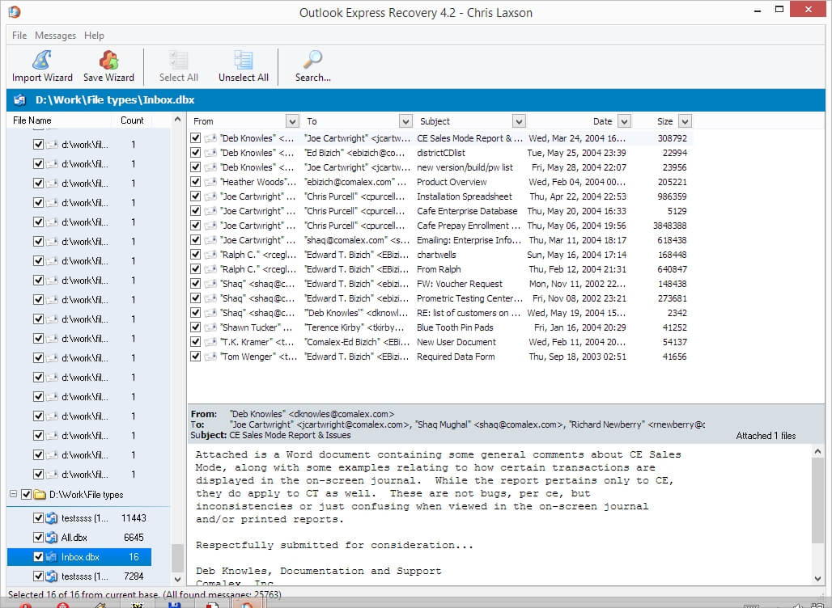
Task: Click the database icon of testssss with count 7284
Action: [x=52, y=576]
